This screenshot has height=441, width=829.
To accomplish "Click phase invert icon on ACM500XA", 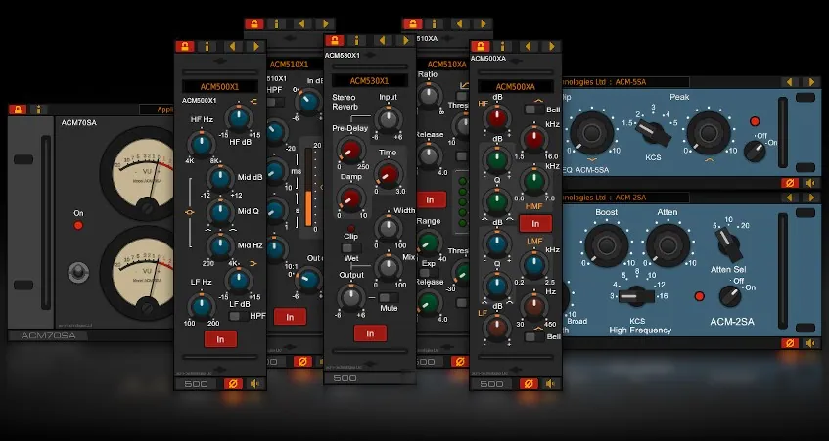I will click(x=529, y=383).
